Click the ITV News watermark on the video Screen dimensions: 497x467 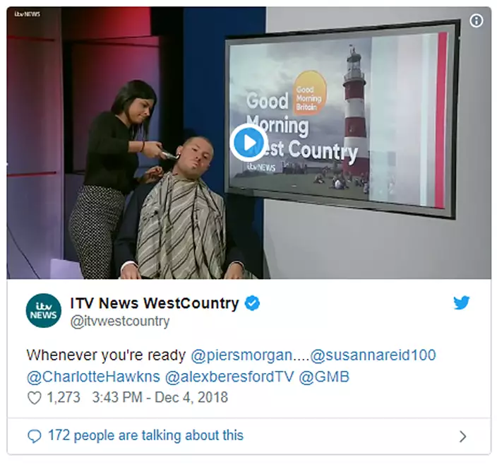point(28,14)
